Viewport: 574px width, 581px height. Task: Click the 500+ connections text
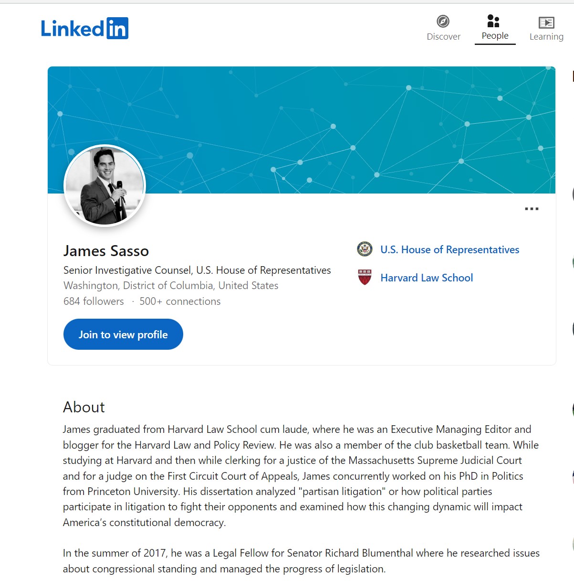pos(180,301)
